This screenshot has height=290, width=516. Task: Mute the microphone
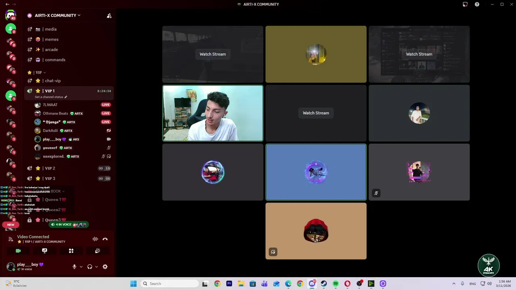tap(74, 267)
